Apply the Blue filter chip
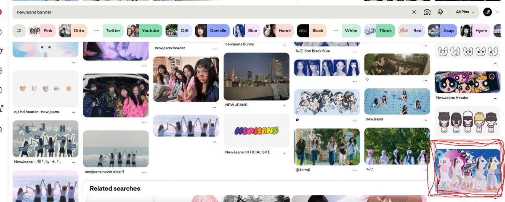Screen dimensions: 505x202 tap(247, 31)
